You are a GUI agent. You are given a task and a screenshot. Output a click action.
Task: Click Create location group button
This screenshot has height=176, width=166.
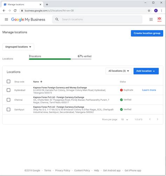pyautogui.click(x=147, y=33)
